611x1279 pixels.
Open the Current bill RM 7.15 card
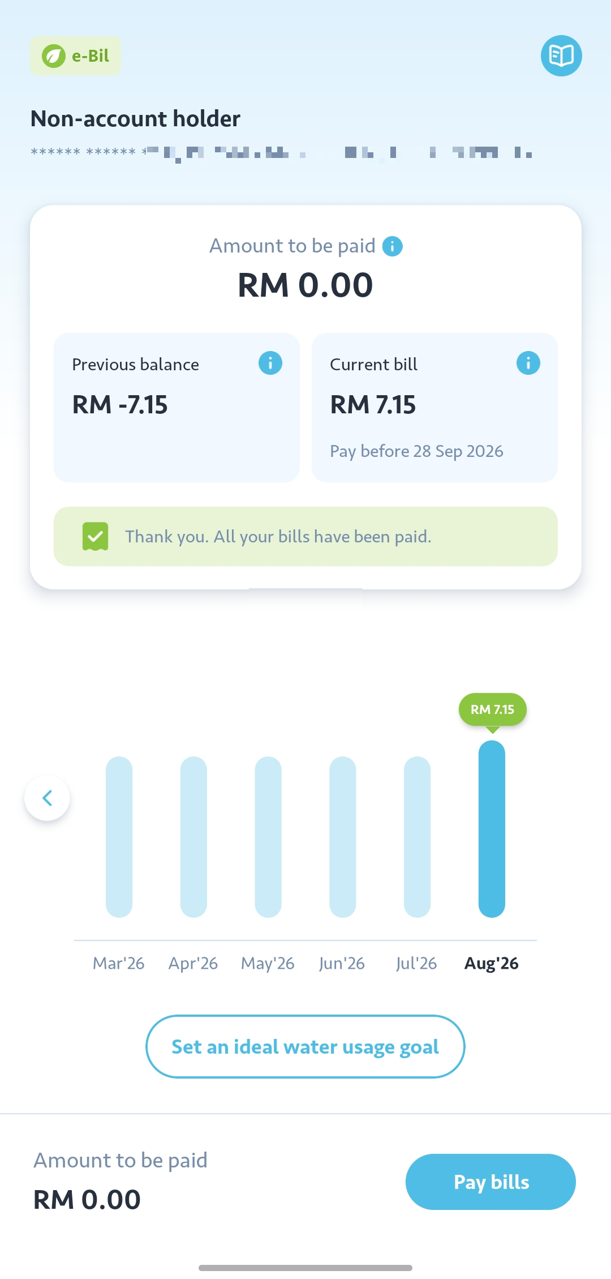(434, 408)
